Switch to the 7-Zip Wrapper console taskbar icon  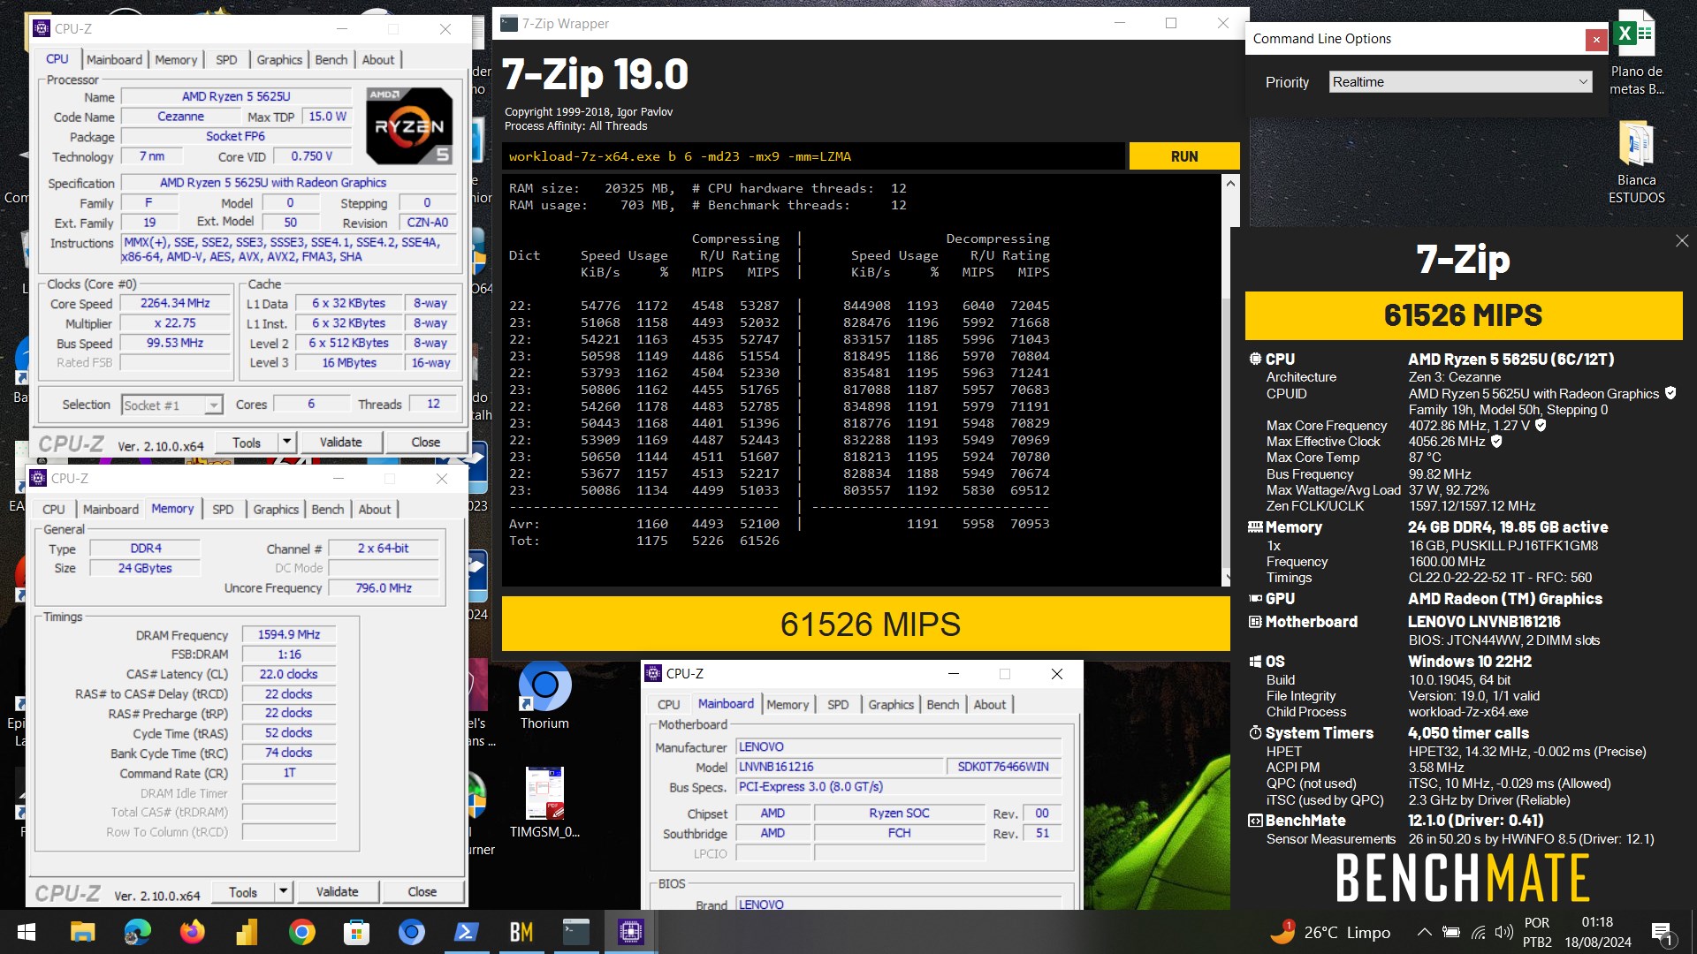coord(575,932)
